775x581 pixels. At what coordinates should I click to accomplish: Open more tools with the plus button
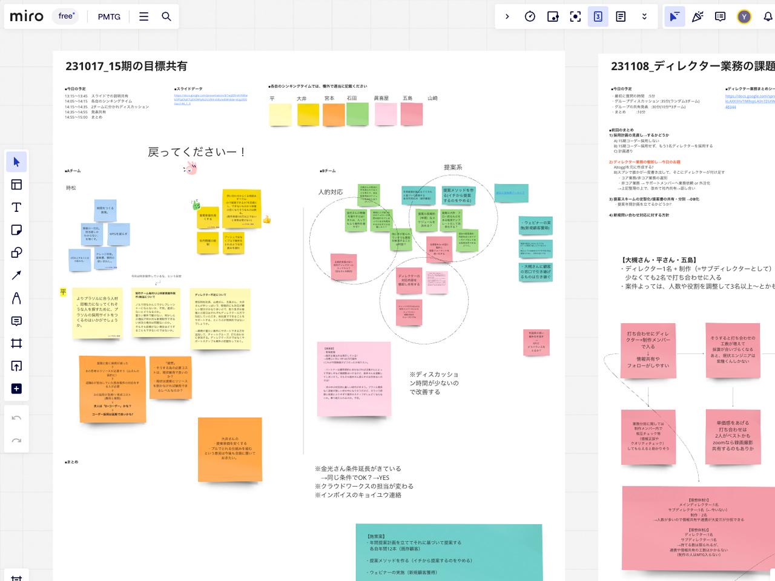(x=16, y=389)
